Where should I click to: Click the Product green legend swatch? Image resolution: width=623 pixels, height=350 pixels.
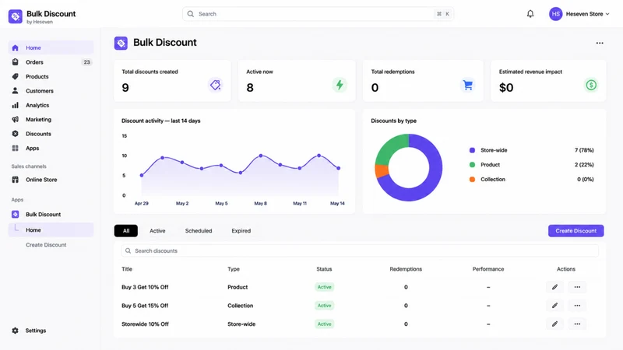click(x=472, y=165)
